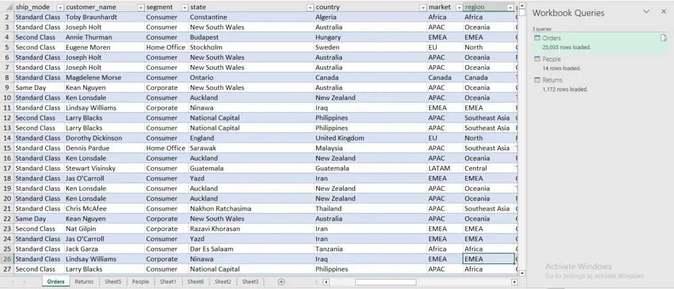Open the market column filter dropdown
This screenshot has height=289, width=674.
[458, 7]
